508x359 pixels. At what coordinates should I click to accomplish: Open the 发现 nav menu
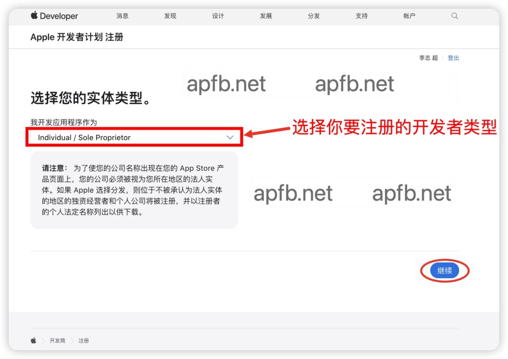point(170,15)
